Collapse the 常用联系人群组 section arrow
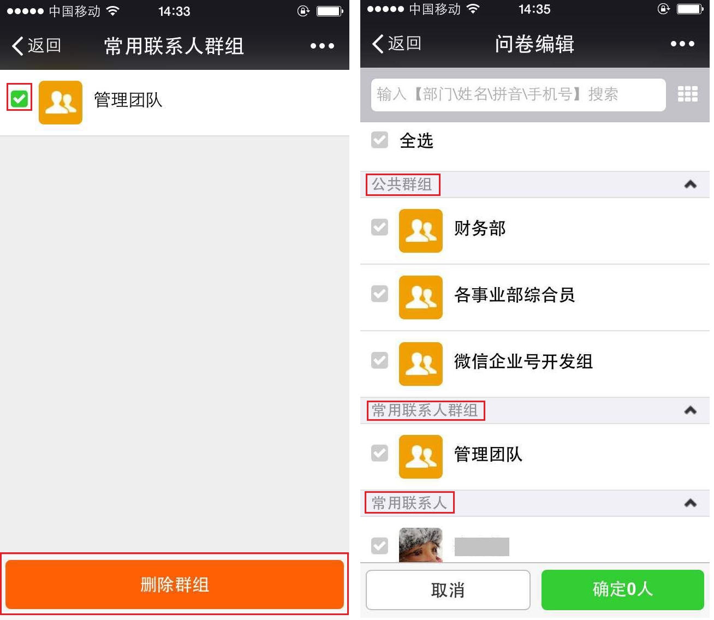Viewport: 714px width, 620px height. [690, 410]
